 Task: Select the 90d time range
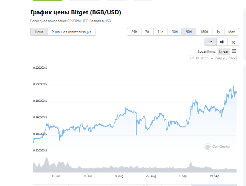point(189,32)
